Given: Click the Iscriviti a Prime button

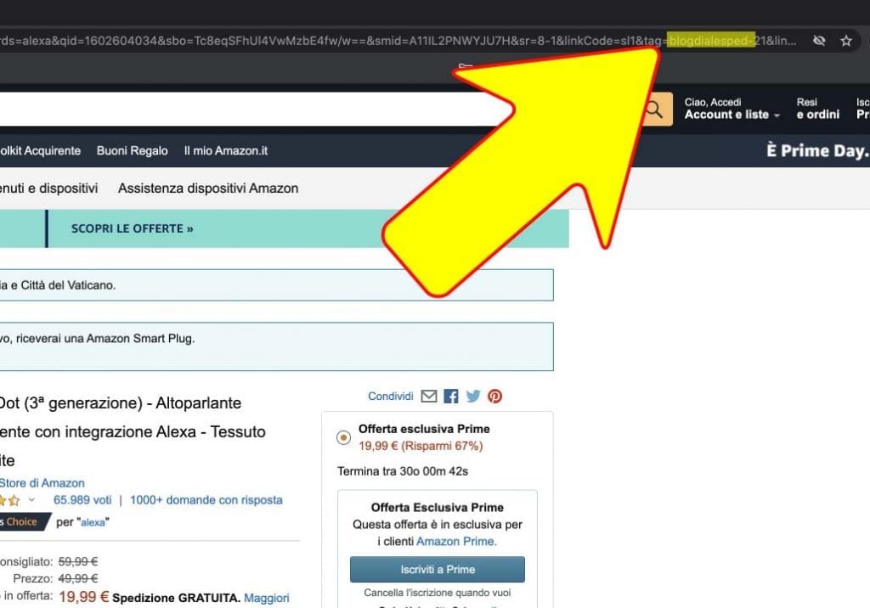Looking at the screenshot, I should [x=437, y=570].
